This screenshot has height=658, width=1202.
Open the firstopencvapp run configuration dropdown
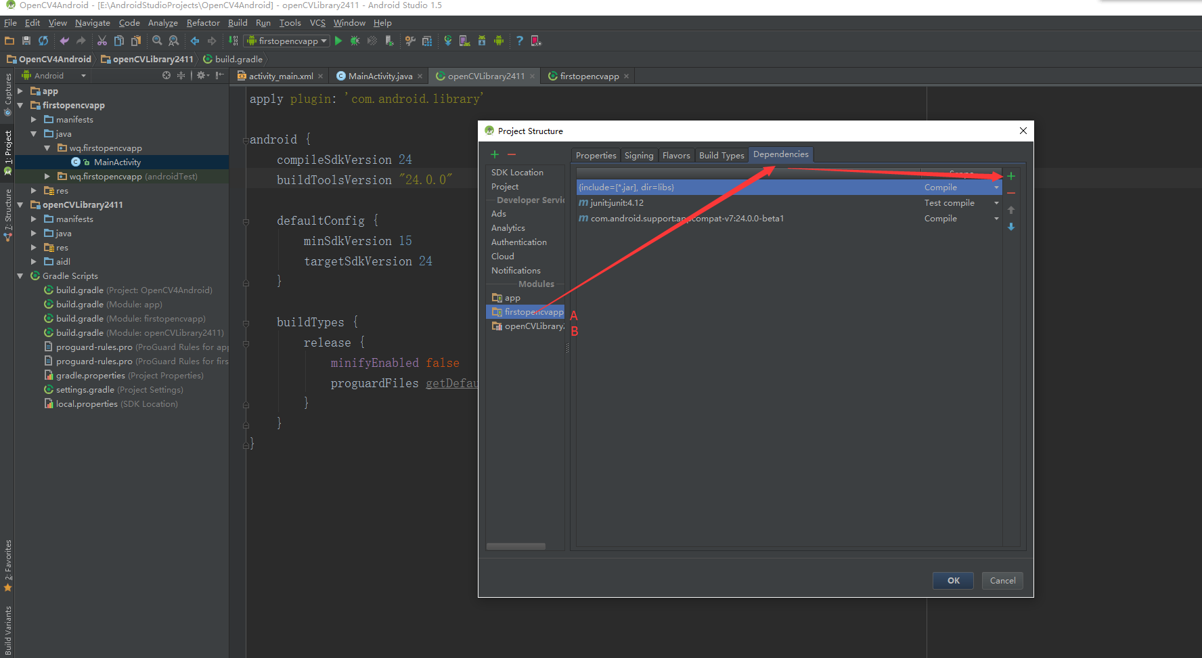click(287, 41)
